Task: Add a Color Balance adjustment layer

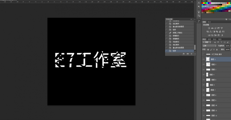Action: (x=211, y=32)
